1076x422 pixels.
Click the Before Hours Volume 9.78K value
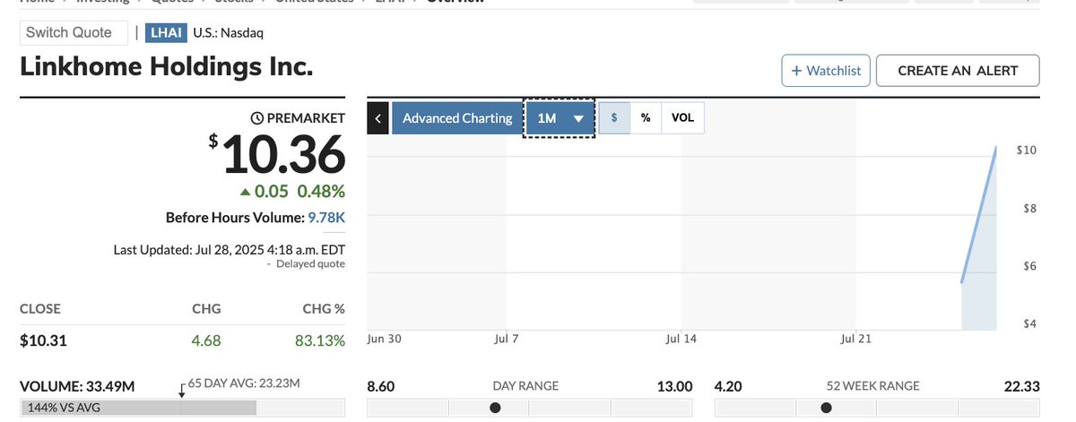326,218
